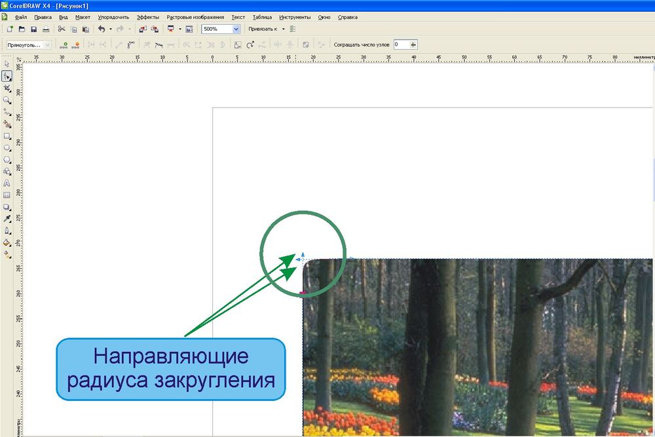The height and width of the screenshot is (437, 655).
Task: Open the Текст menu
Action: (x=238, y=17)
